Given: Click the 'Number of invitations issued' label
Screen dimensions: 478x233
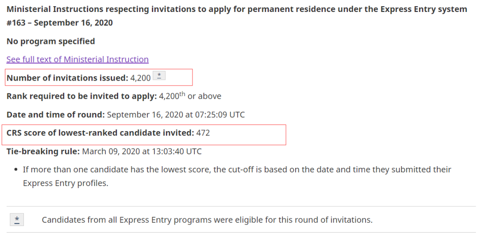Looking at the screenshot, I should 67,78.
